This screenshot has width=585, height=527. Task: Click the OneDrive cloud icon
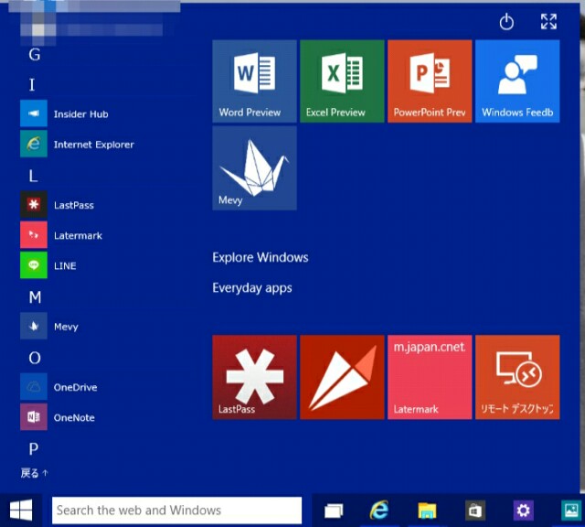(x=34, y=387)
